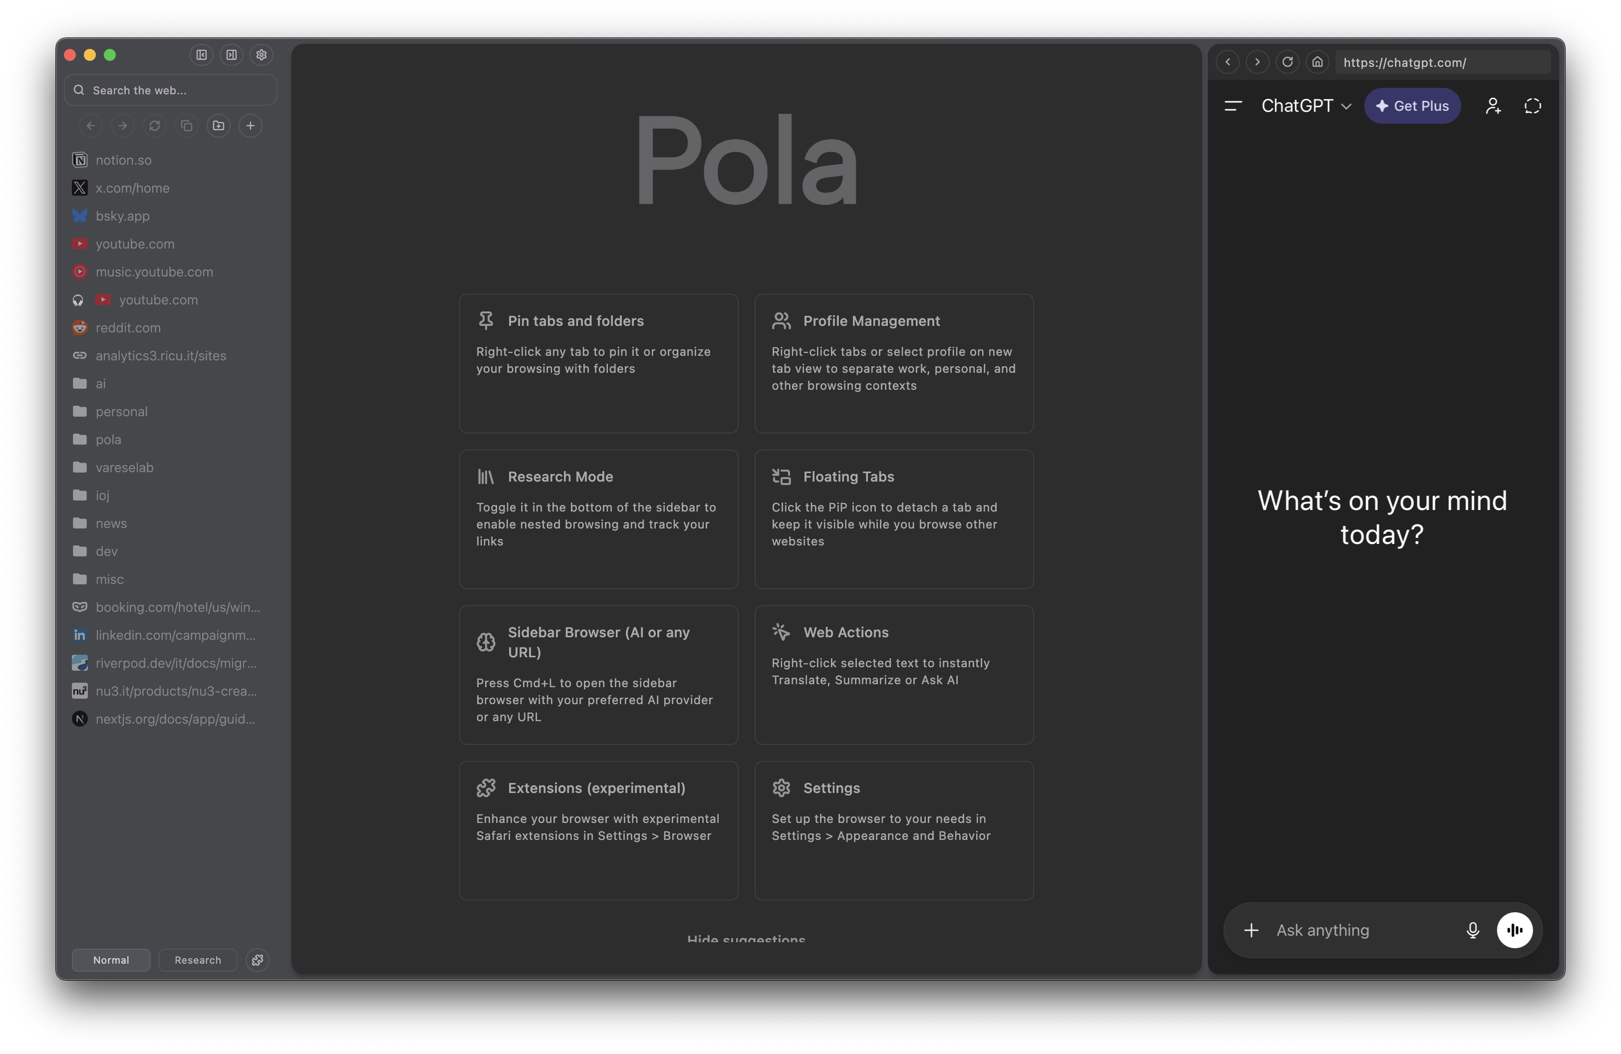Use the microphone icon in ChatGPT input
The width and height of the screenshot is (1621, 1054).
pyautogui.click(x=1472, y=929)
